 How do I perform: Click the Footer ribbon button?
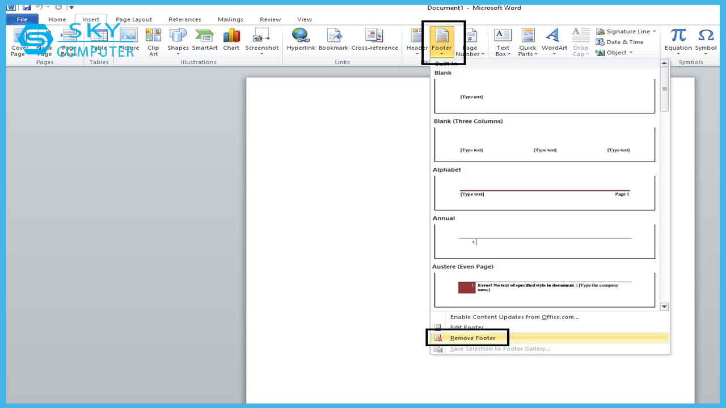click(441, 42)
